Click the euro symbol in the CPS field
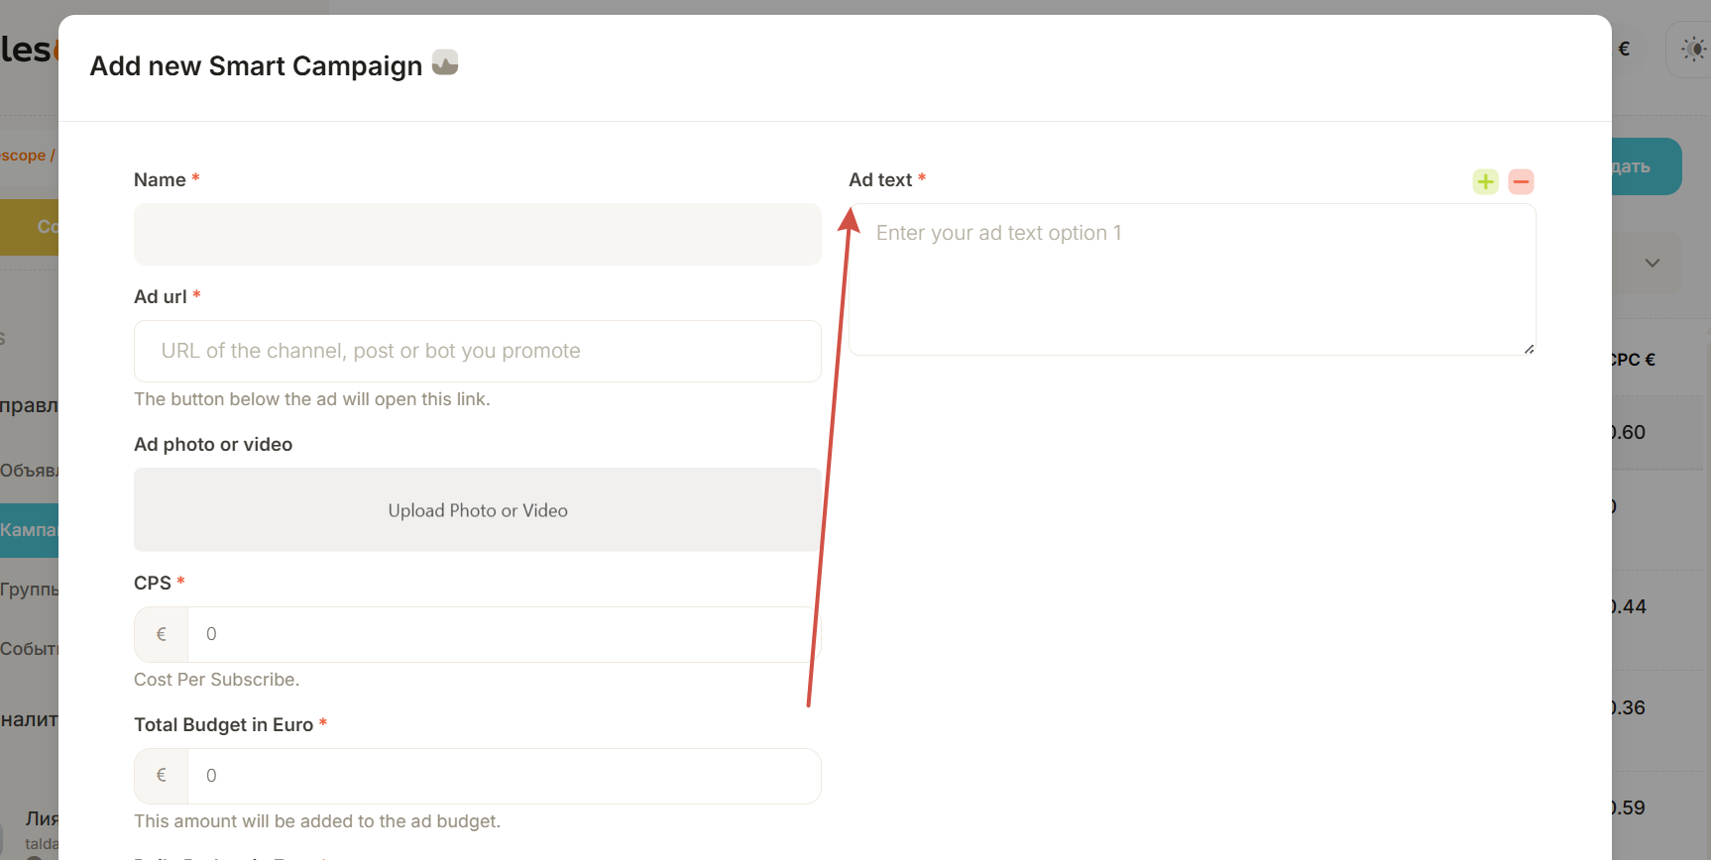The image size is (1711, 860). point(162,634)
